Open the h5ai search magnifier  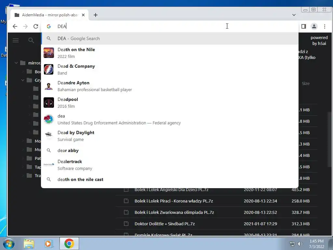[31, 40]
